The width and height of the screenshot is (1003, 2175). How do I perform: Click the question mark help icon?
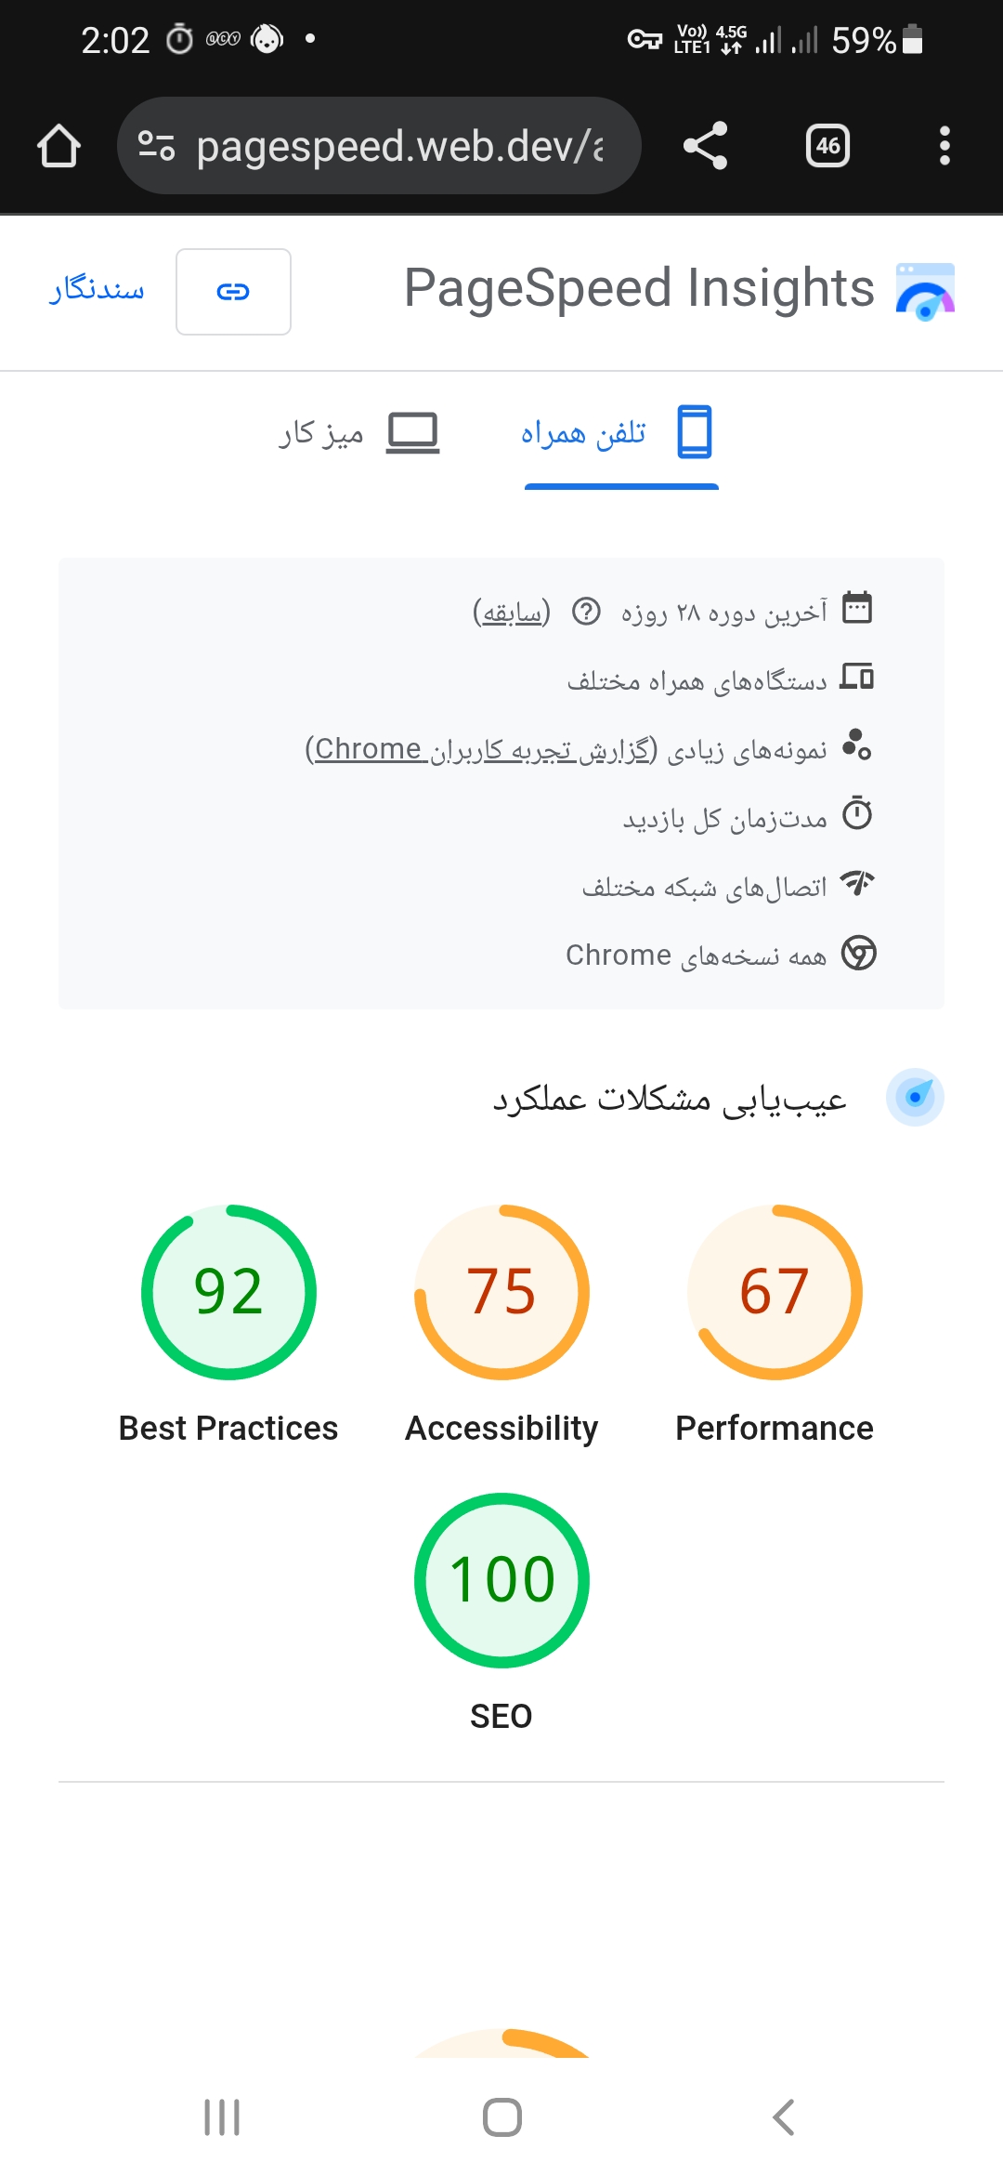tap(586, 612)
